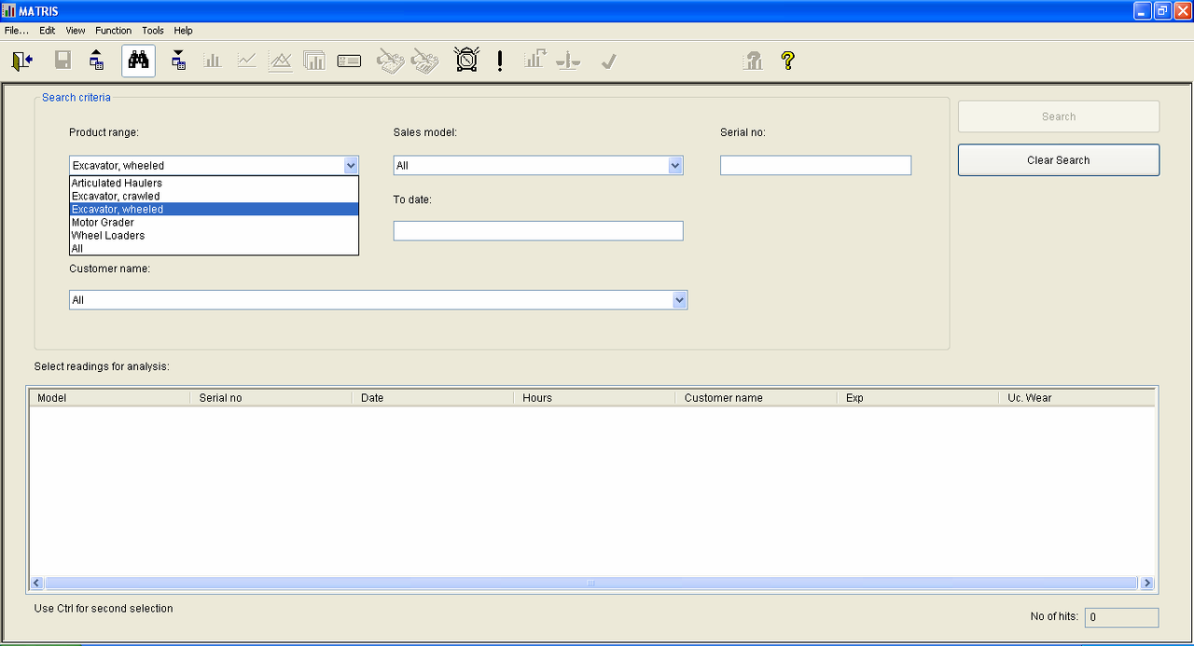Focus the Serial no input field
The height and width of the screenshot is (646, 1194).
(815, 165)
